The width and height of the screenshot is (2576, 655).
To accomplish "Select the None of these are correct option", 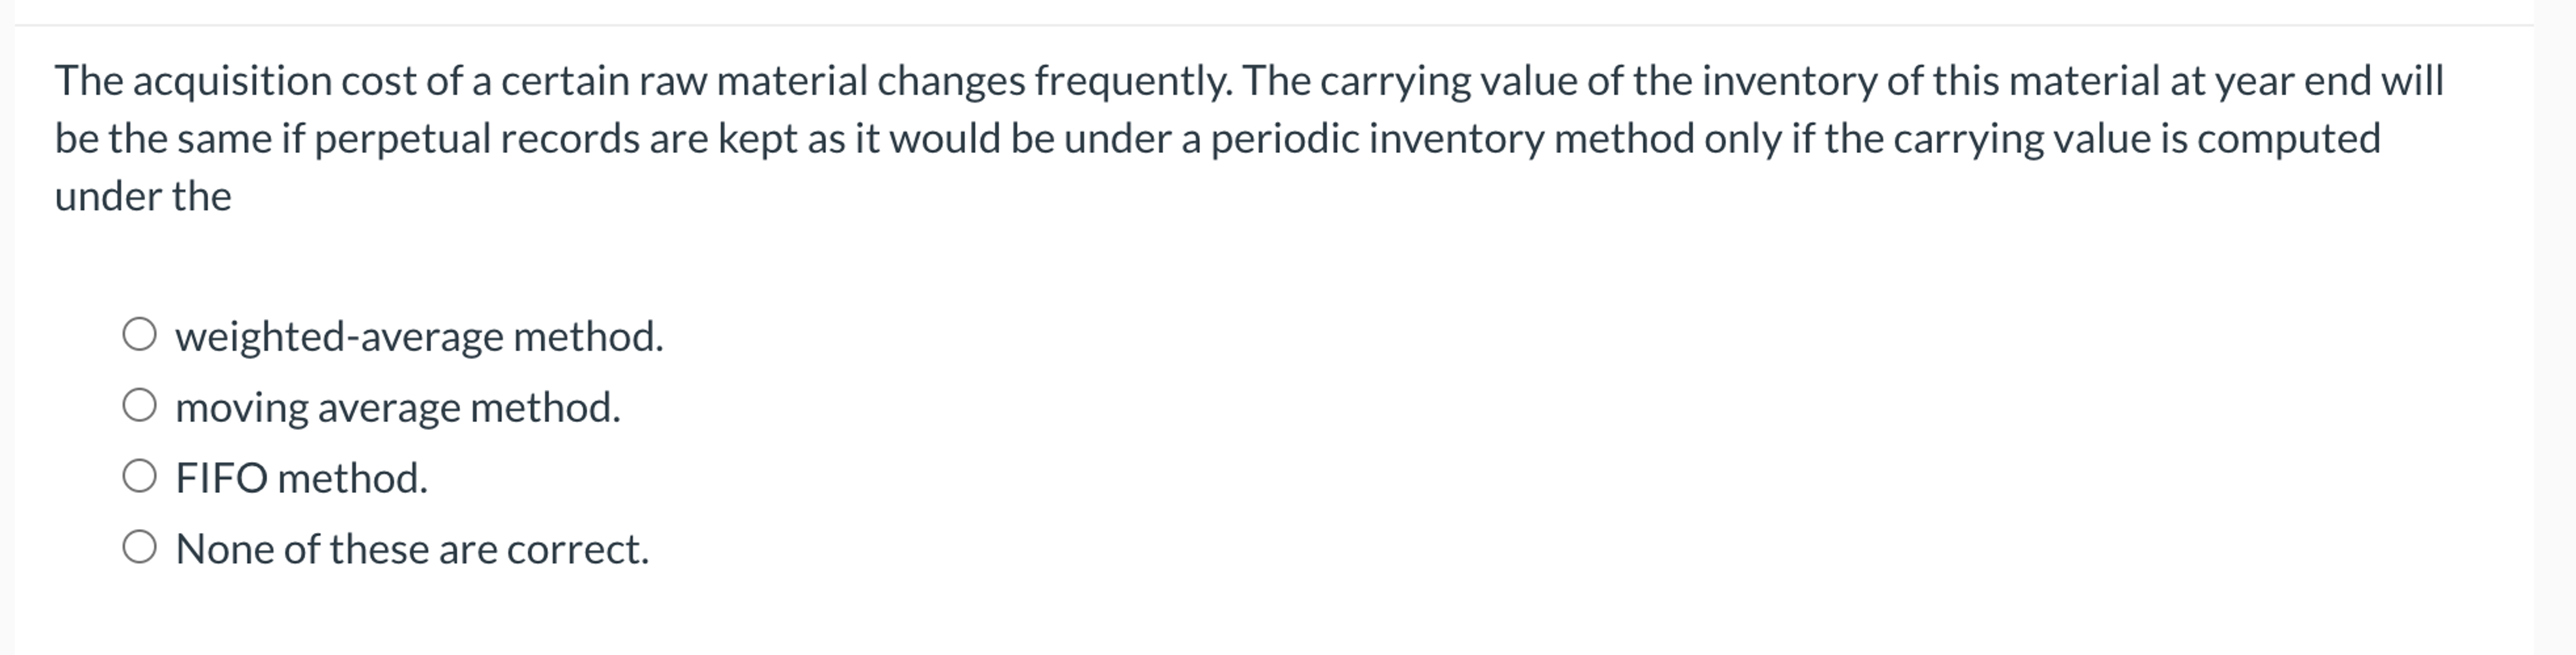I will pyautogui.click(x=141, y=548).
